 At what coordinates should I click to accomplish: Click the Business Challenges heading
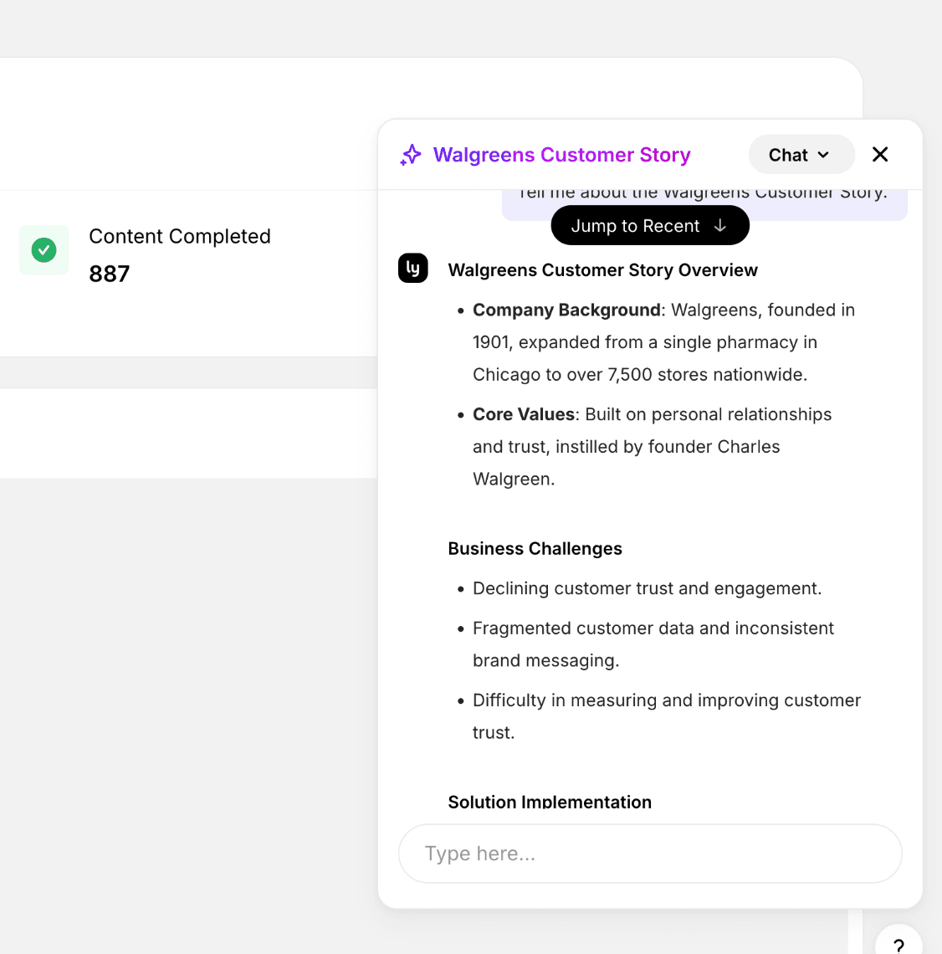[535, 549]
